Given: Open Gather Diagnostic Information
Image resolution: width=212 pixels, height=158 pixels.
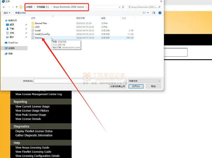Looking at the screenshot, I should click(x=34, y=136).
